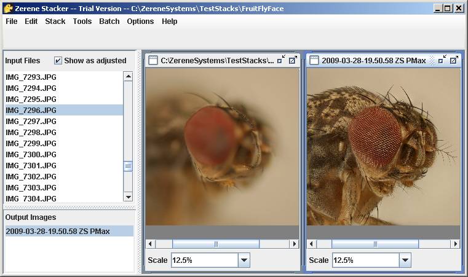
Task: Maximize the left source image frame
Action: pyautogui.click(x=293, y=60)
